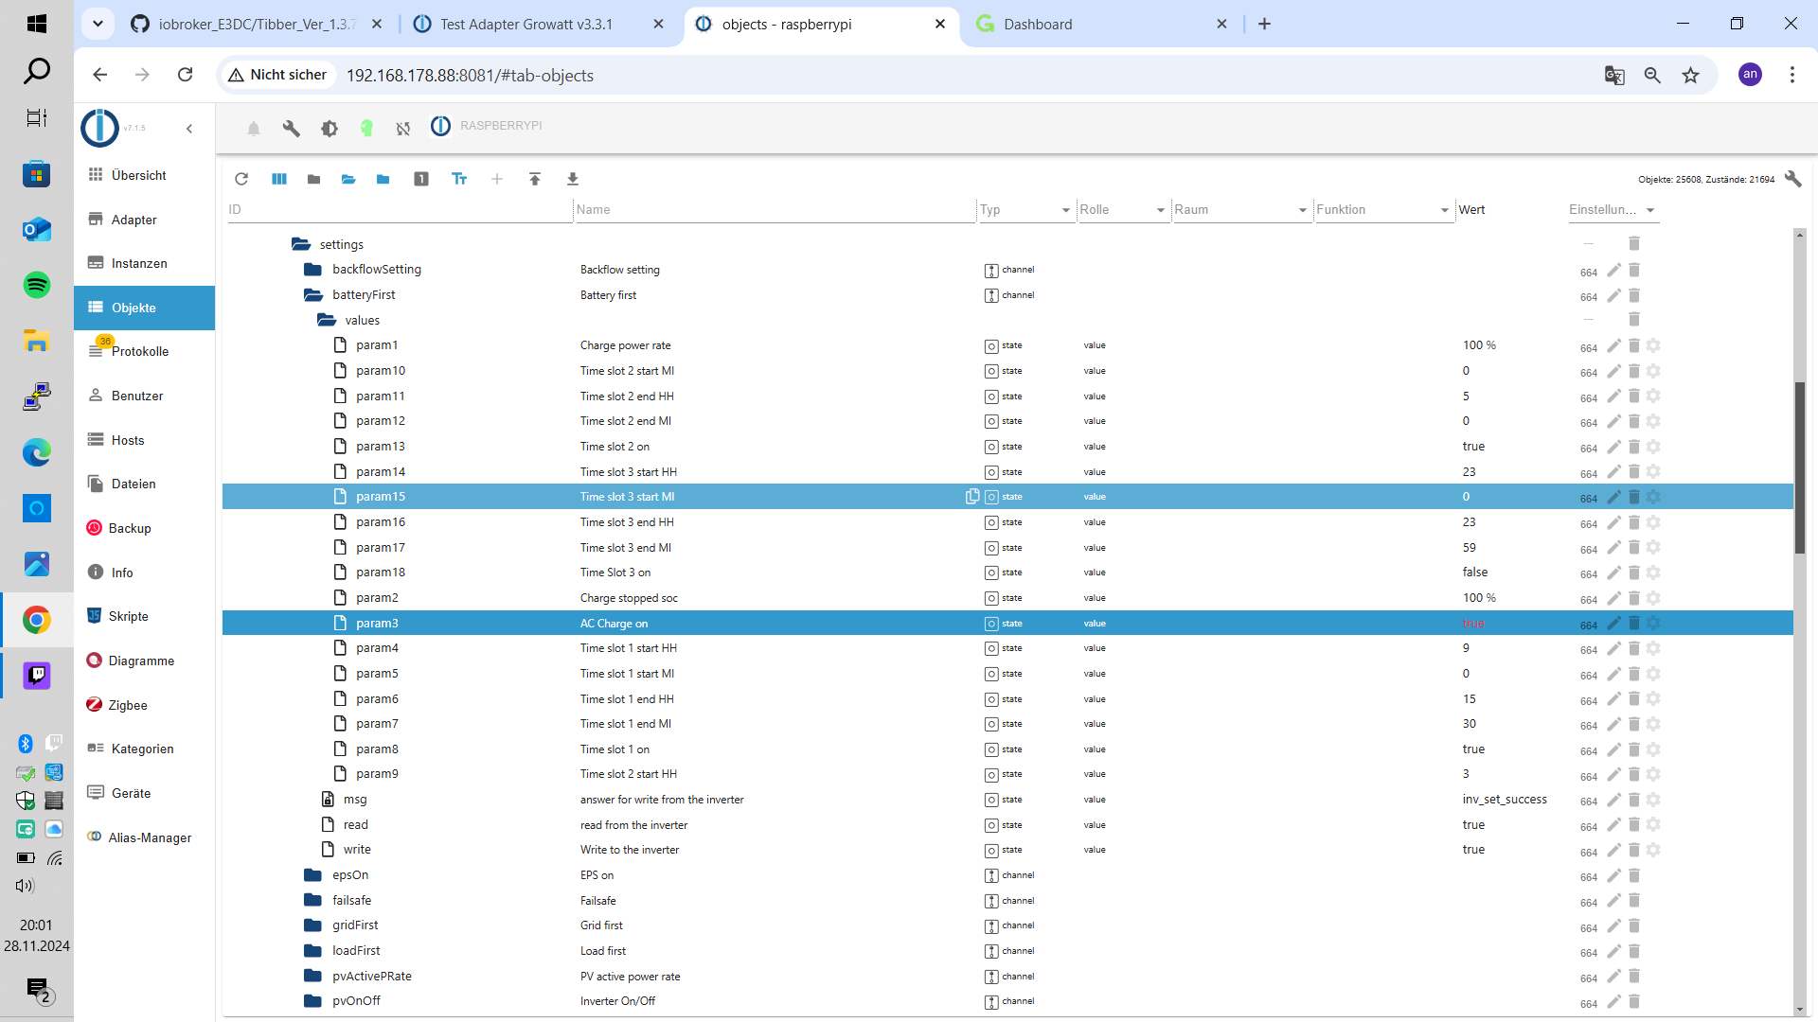Click the delete trash icon for param10
The image size is (1818, 1022).
(x=1633, y=371)
